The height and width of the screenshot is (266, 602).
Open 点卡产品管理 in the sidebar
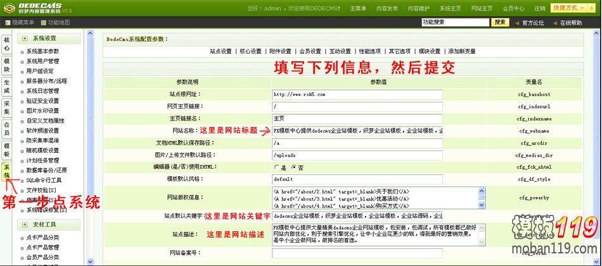42,248
